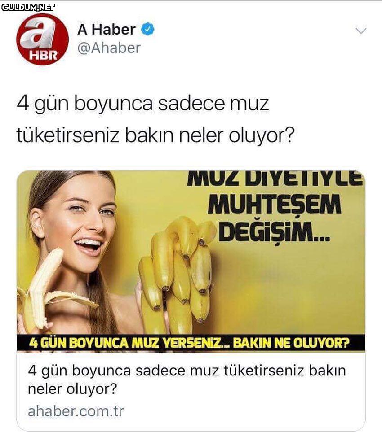This screenshot has width=382, height=432.
Task: Open the link card headline text
Action: (x=187, y=380)
